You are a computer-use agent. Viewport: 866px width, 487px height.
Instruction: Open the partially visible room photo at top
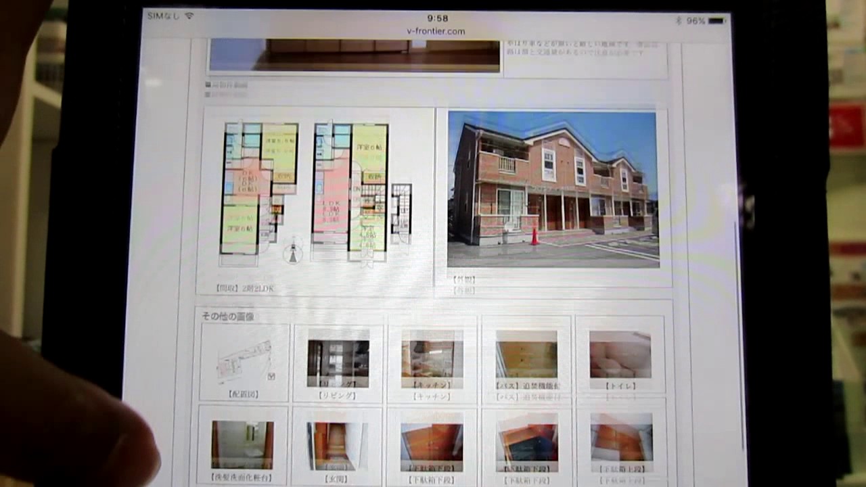click(355, 55)
